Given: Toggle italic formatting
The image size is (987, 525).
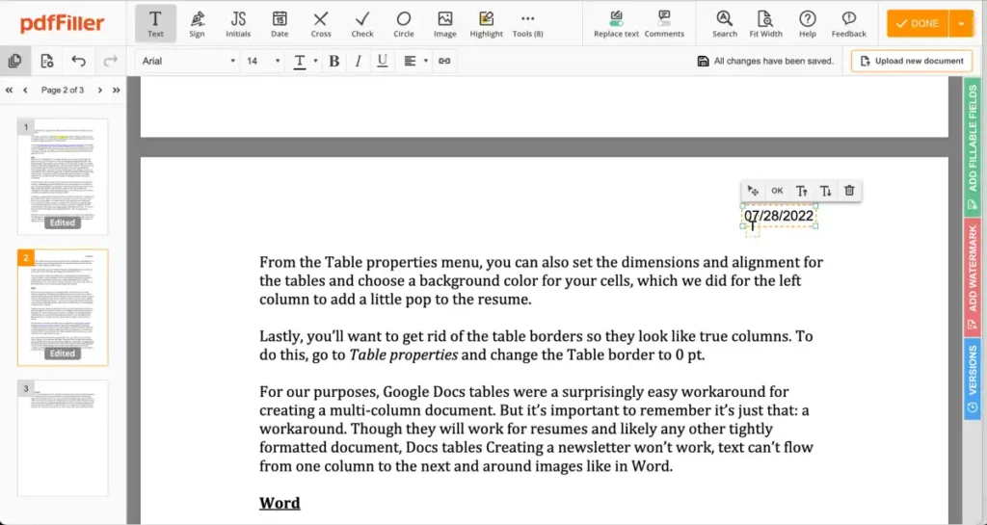Looking at the screenshot, I should (x=359, y=61).
